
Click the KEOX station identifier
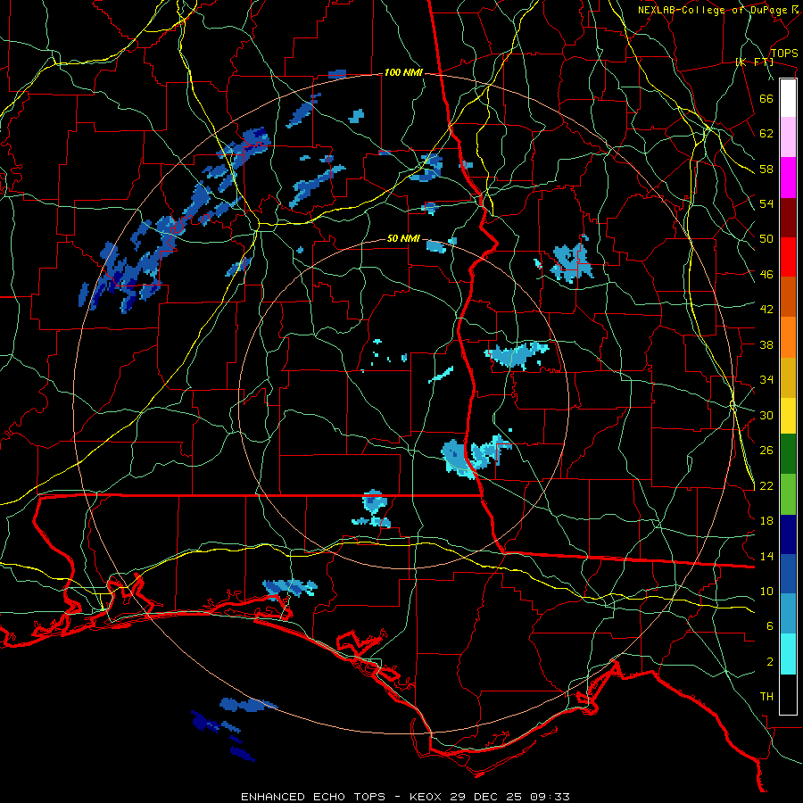pos(427,797)
